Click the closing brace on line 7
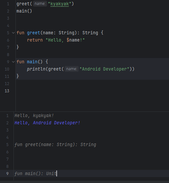169x183 pixels. point(18,47)
